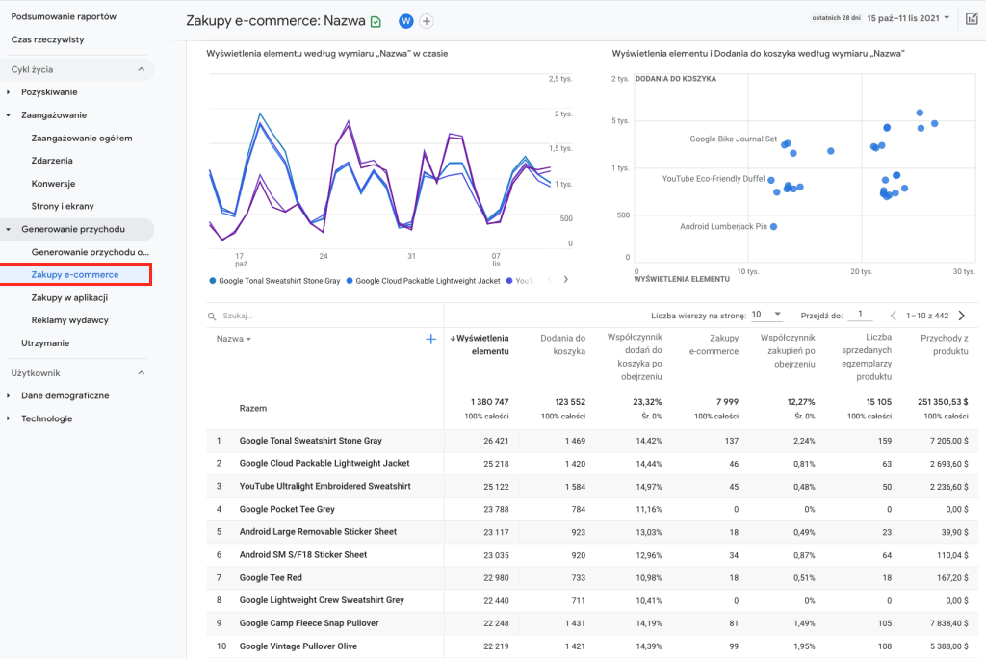Click the Szukaj search field
Image resolution: width=986 pixels, height=659 pixels.
click(289, 316)
